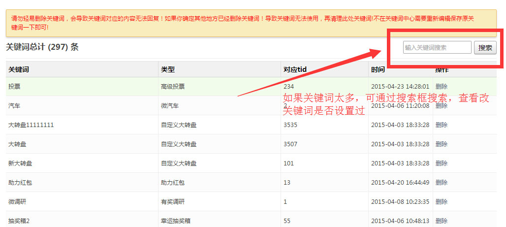Click the 对应tid column header

[295, 70]
